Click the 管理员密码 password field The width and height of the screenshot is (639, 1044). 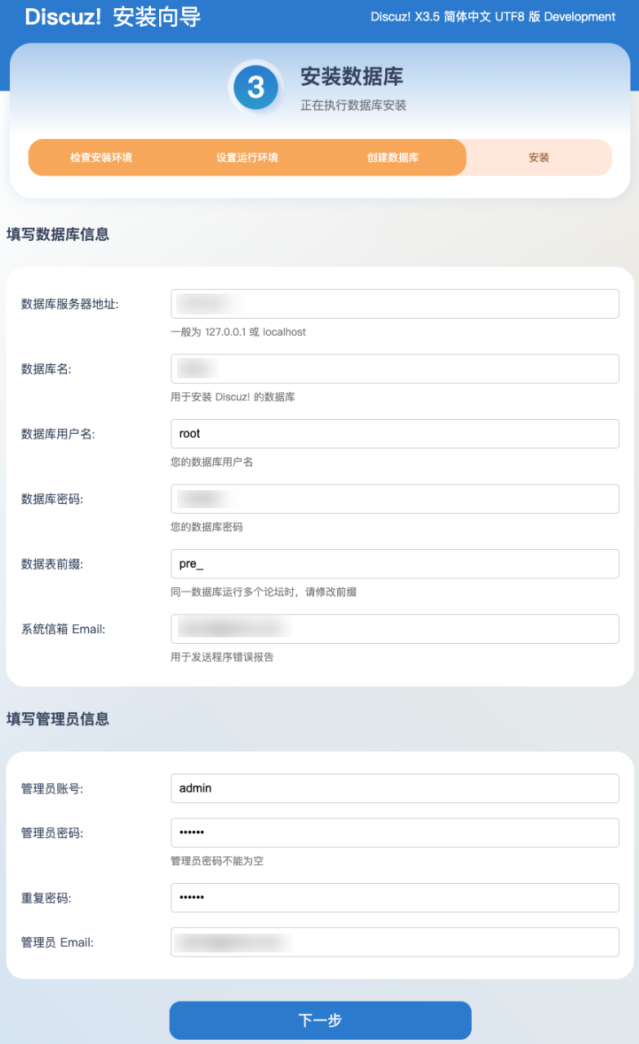coord(395,832)
